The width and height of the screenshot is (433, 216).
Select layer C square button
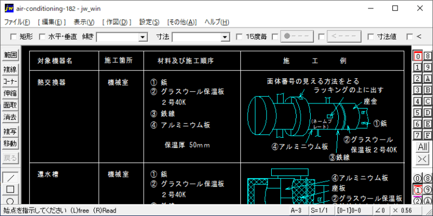427,101
